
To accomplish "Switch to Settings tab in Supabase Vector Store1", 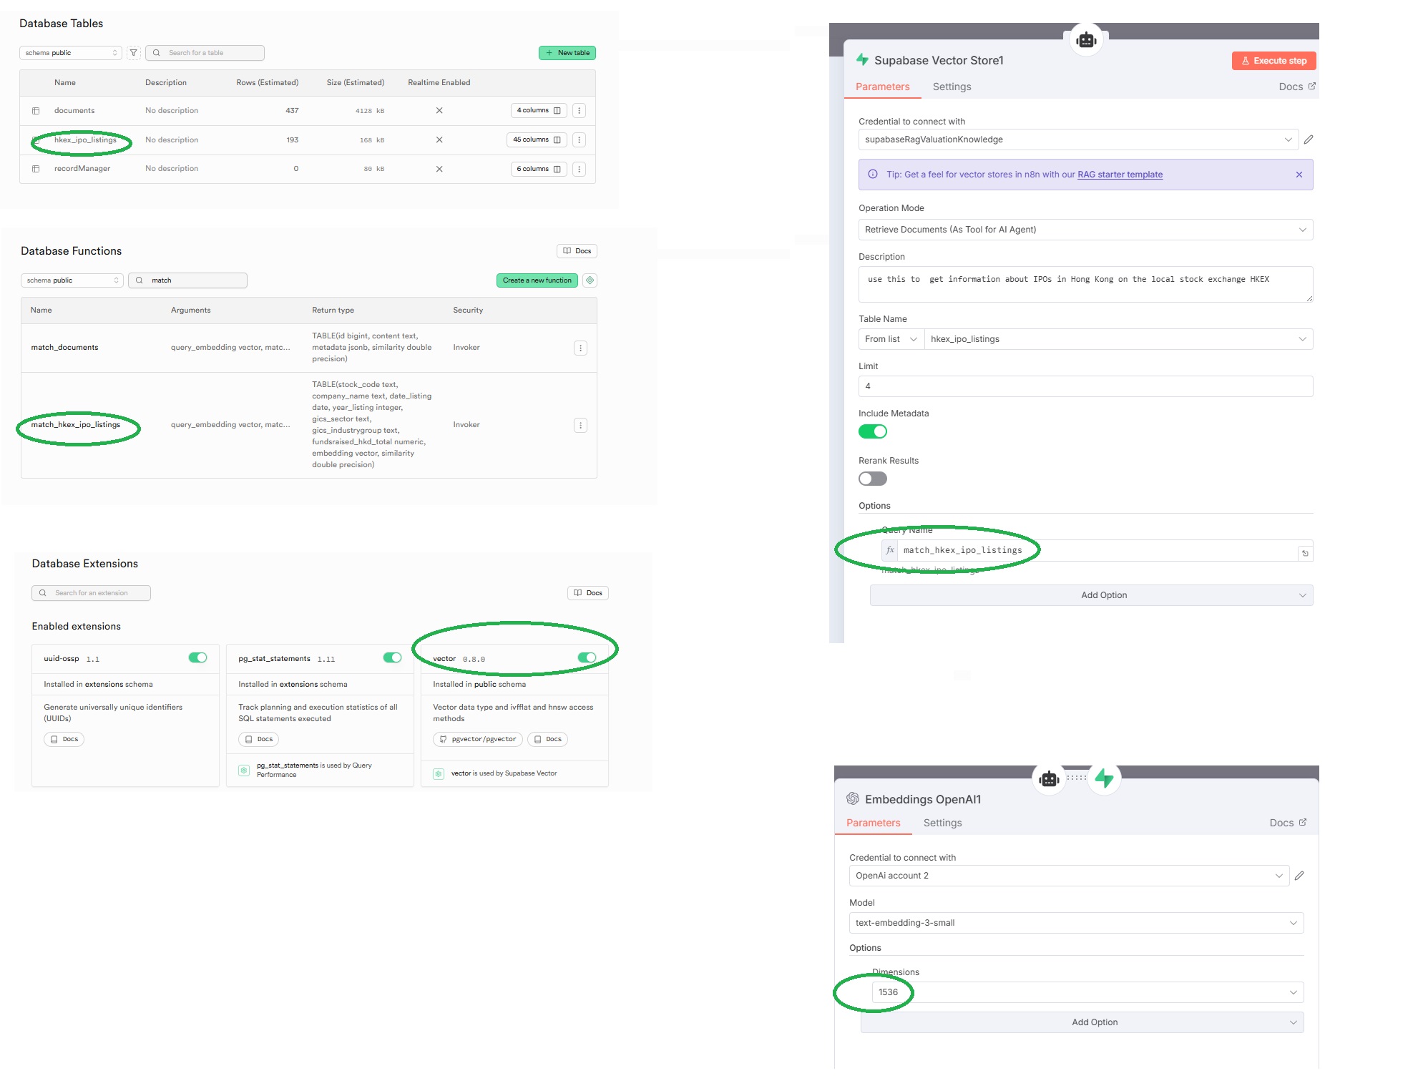I will click(x=952, y=87).
